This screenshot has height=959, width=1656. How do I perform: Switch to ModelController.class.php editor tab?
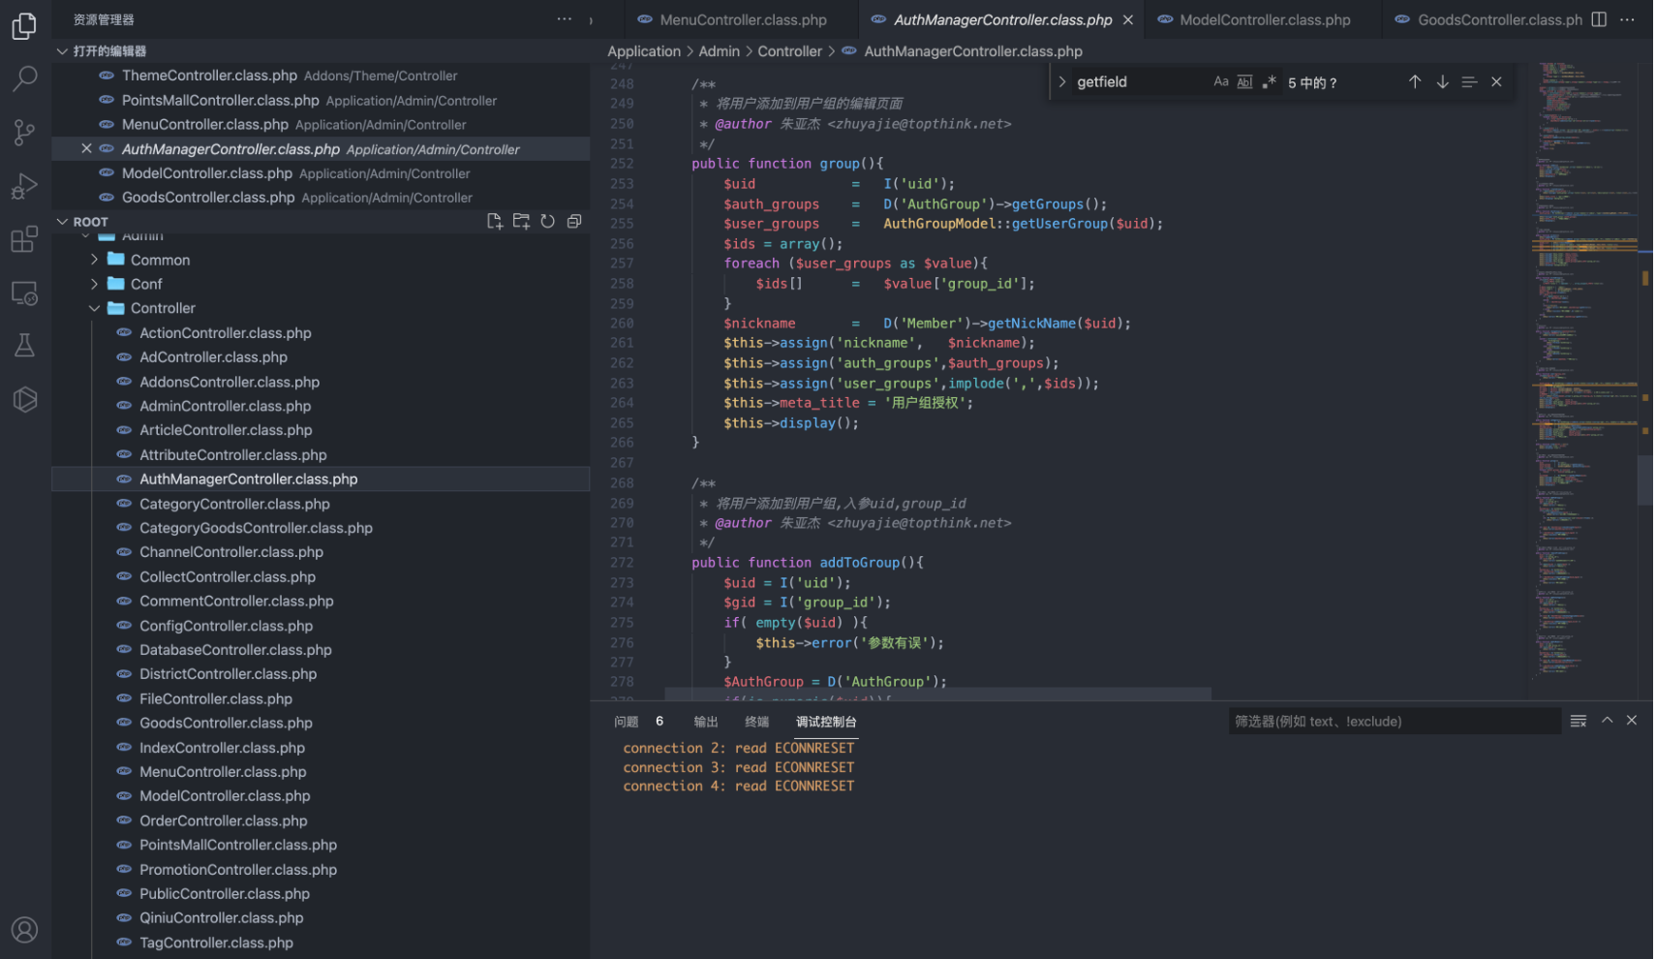[x=1264, y=19]
